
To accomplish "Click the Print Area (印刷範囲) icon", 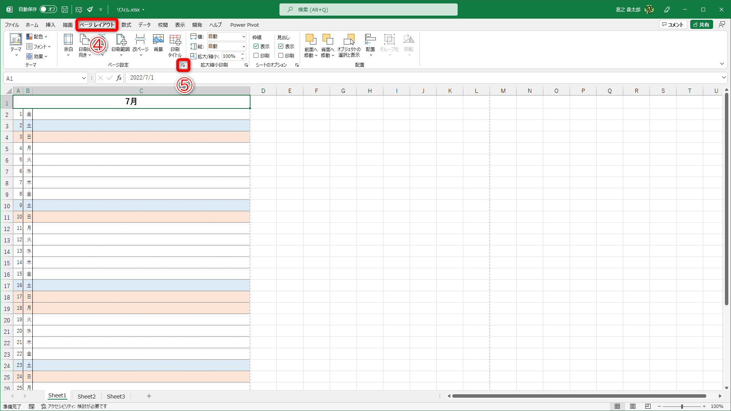I will pos(121,45).
